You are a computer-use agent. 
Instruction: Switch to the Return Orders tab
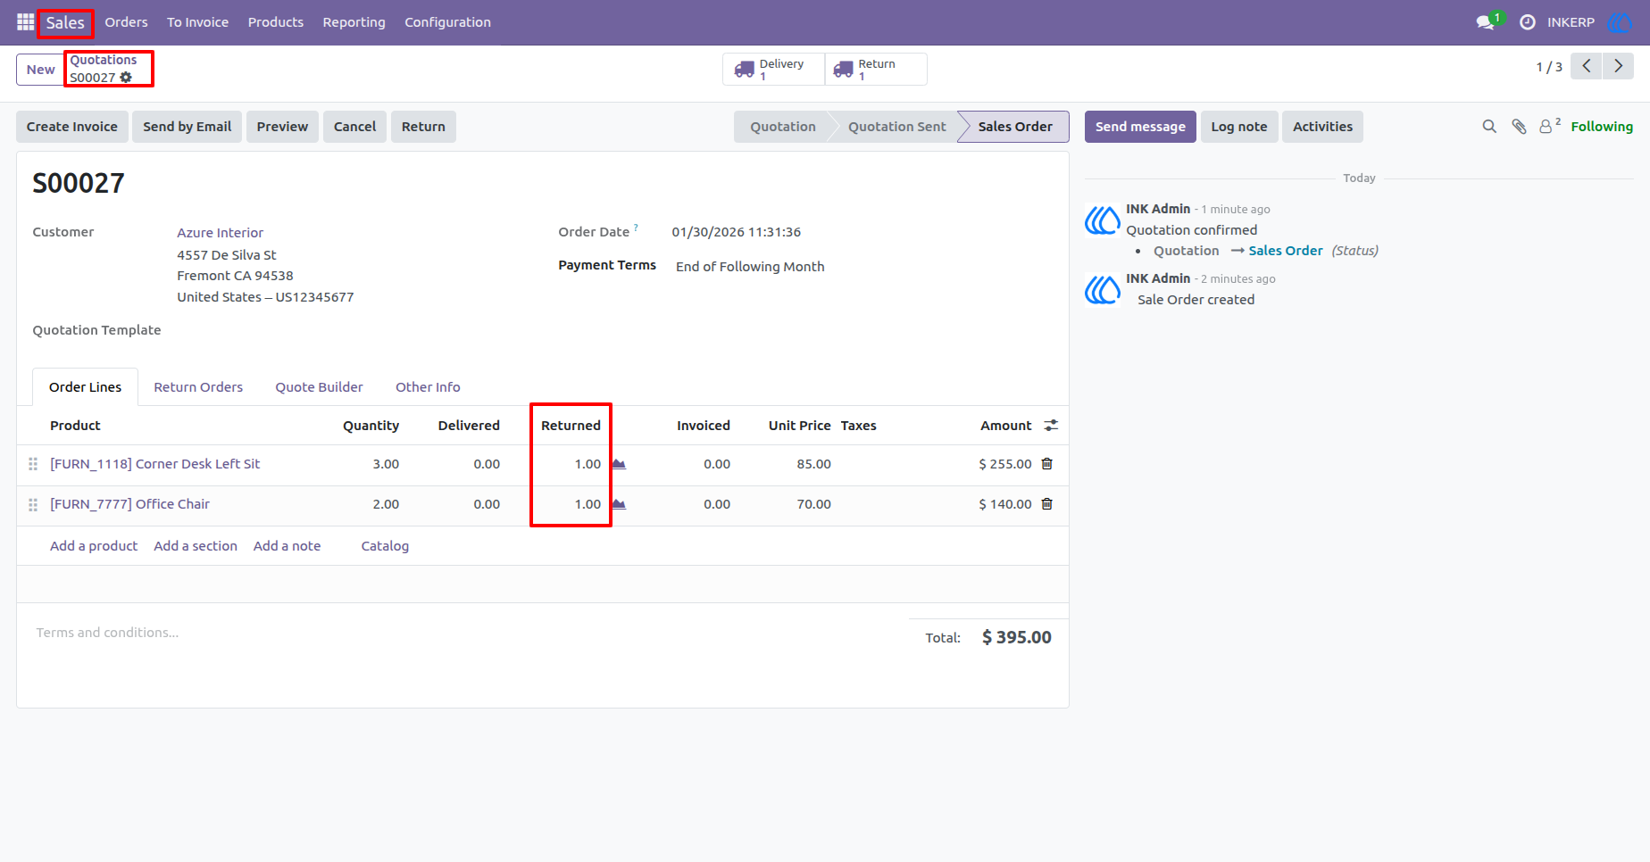[198, 387]
